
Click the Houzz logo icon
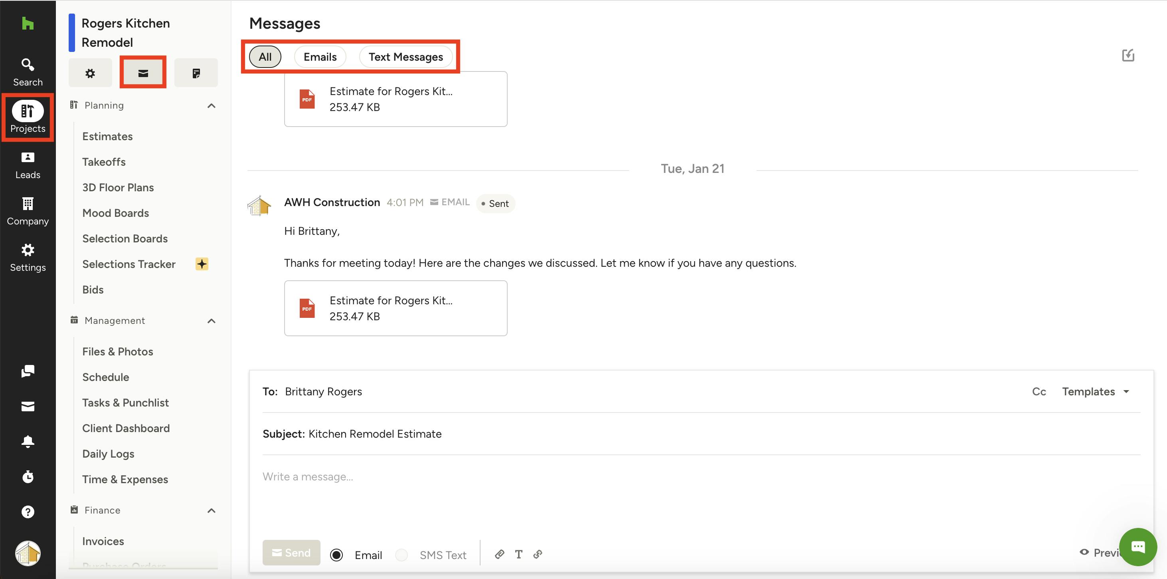tap(28, 23)
